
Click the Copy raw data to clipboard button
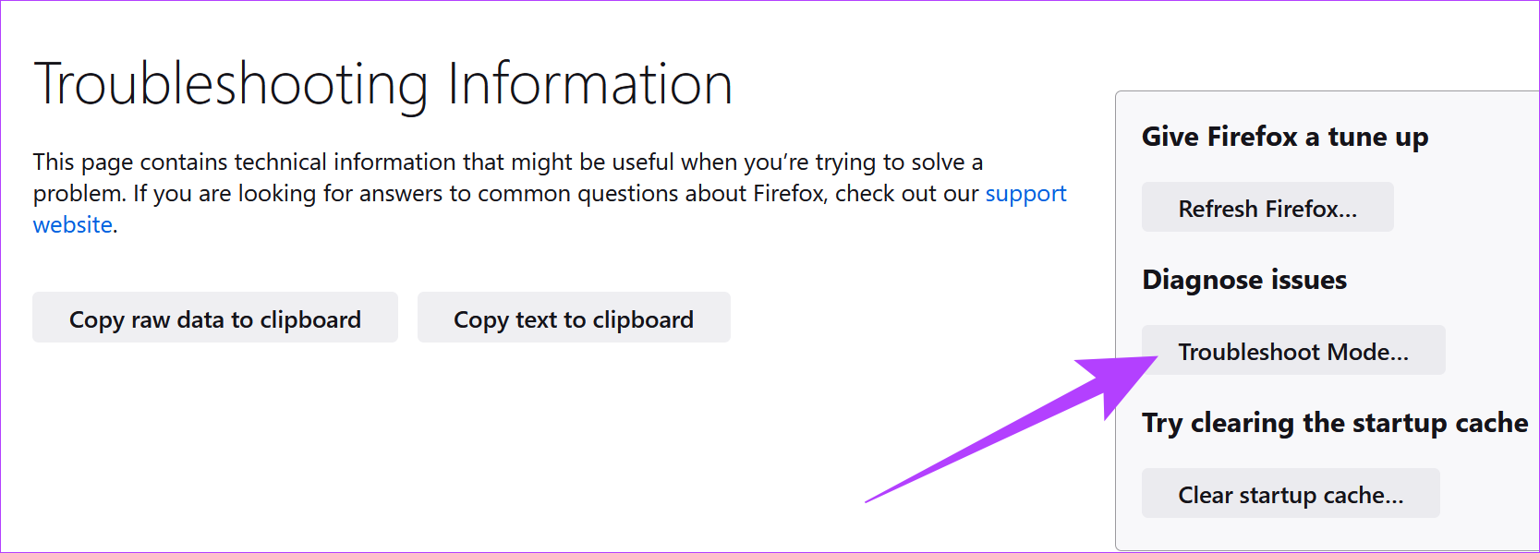(215, 318)
